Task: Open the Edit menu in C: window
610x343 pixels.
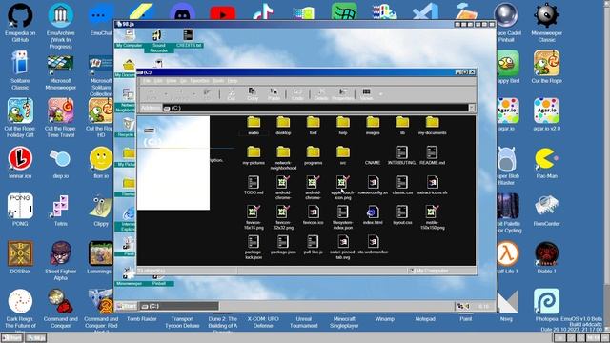Action: (158, 81)
